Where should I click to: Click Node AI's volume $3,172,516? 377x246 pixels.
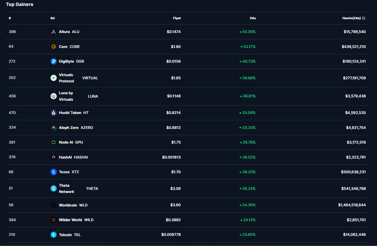[356, 142]
